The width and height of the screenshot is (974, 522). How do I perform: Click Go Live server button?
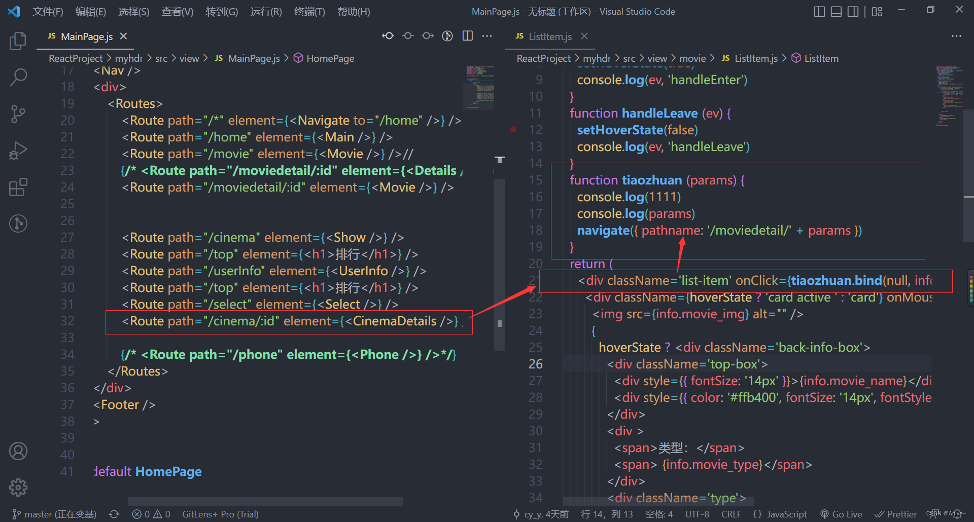(x=841, y=514)
